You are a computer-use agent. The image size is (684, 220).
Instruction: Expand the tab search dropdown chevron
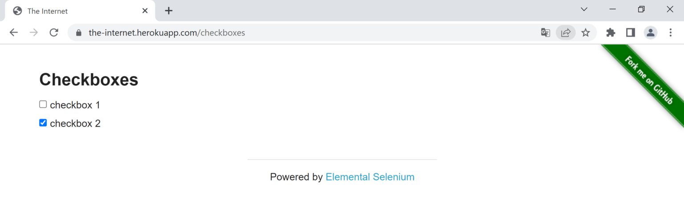pyautogui.click(x=584, y=9)
